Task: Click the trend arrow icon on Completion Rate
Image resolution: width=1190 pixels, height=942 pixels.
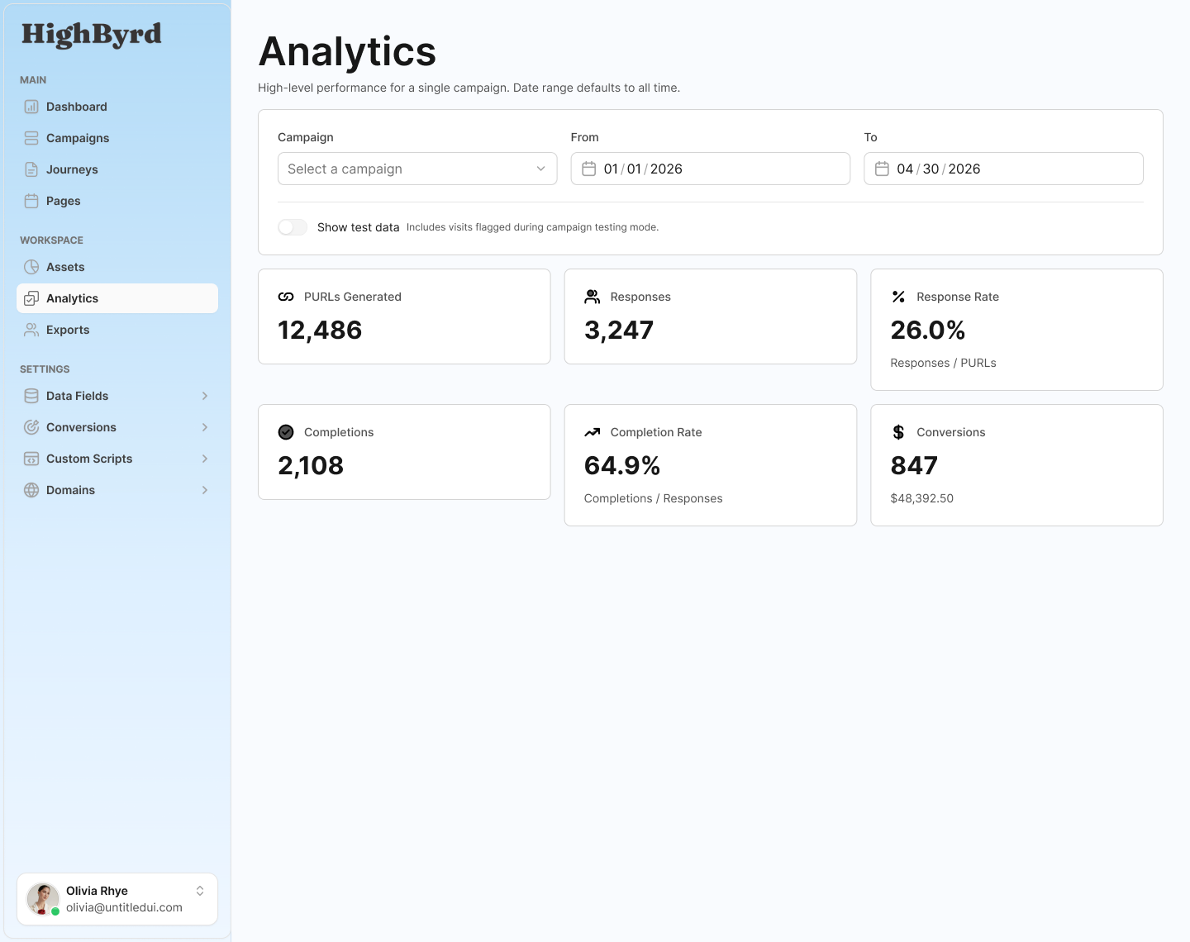Action: point(593,432)
